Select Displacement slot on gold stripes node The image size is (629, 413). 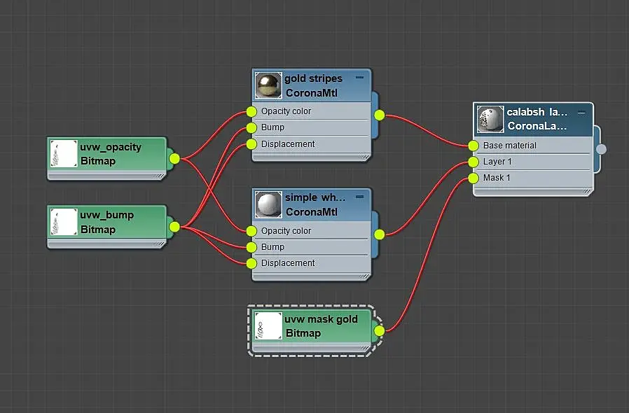pyautogui.click(x=310, y=144)
